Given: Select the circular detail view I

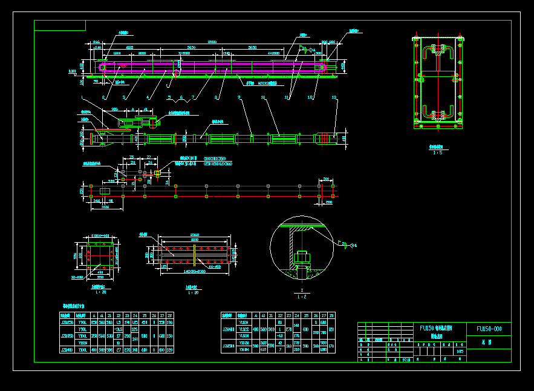Looking at the screenshot, I should pos(302,248).
